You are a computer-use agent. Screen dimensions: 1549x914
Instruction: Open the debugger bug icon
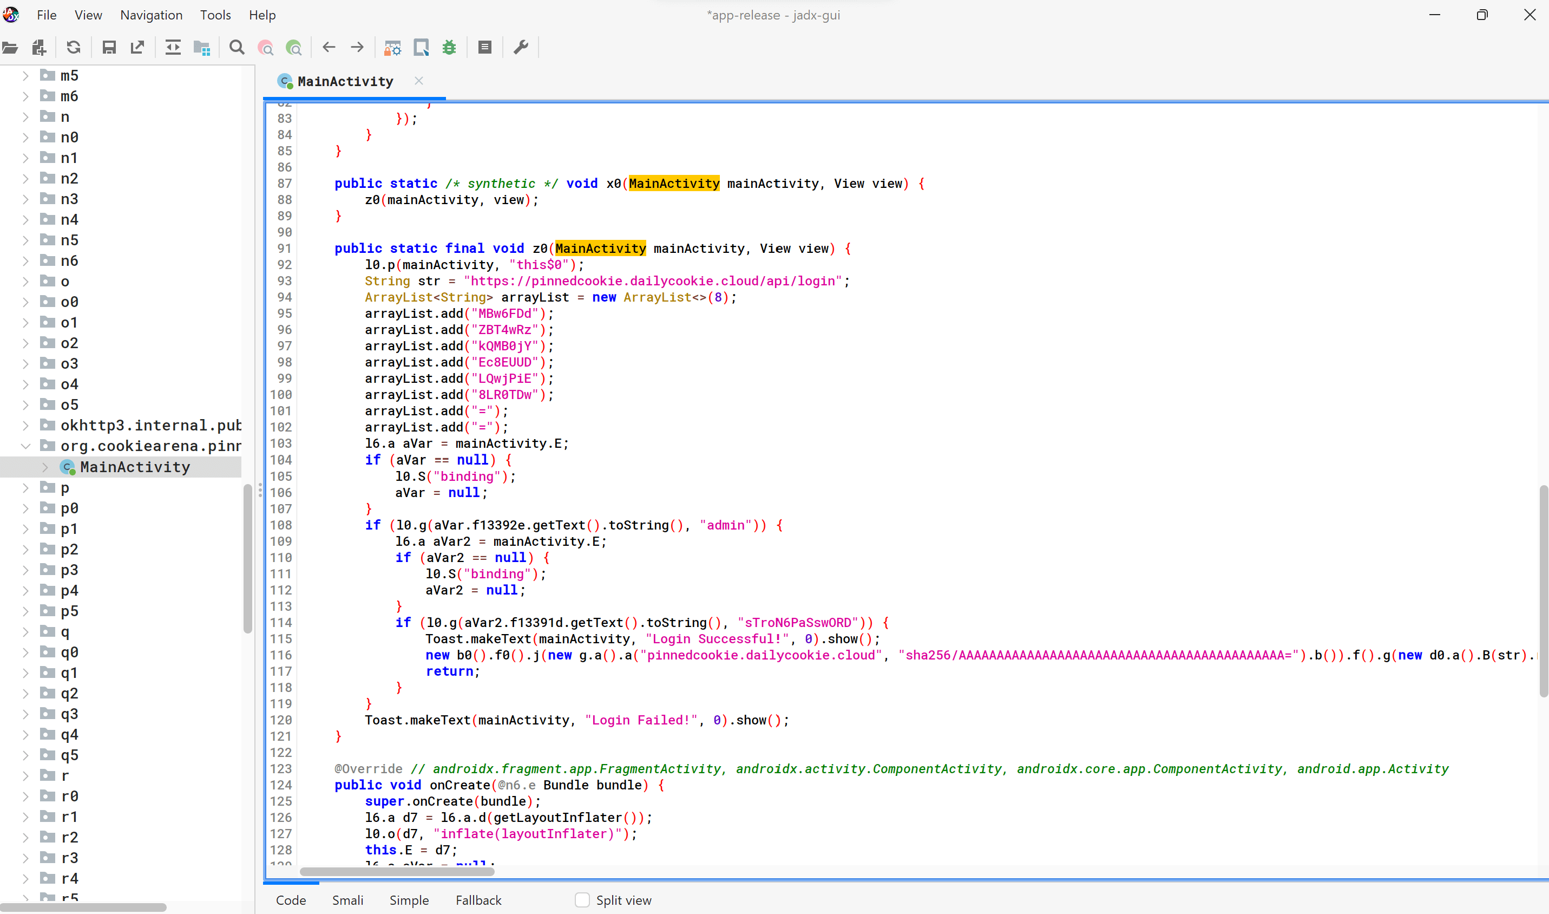(449, 48)
